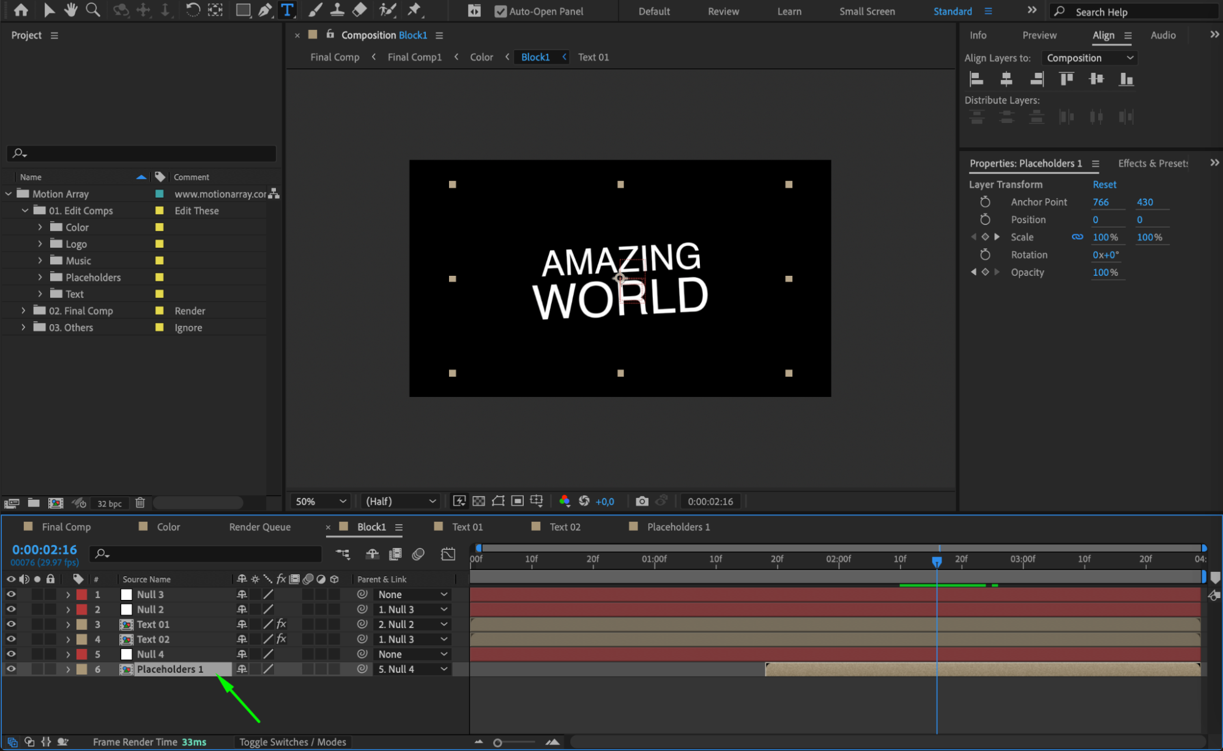Open the 50% magnification dropdown

[321, 501]
